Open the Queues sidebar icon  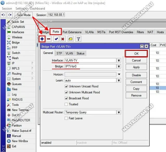click(9, 84)
